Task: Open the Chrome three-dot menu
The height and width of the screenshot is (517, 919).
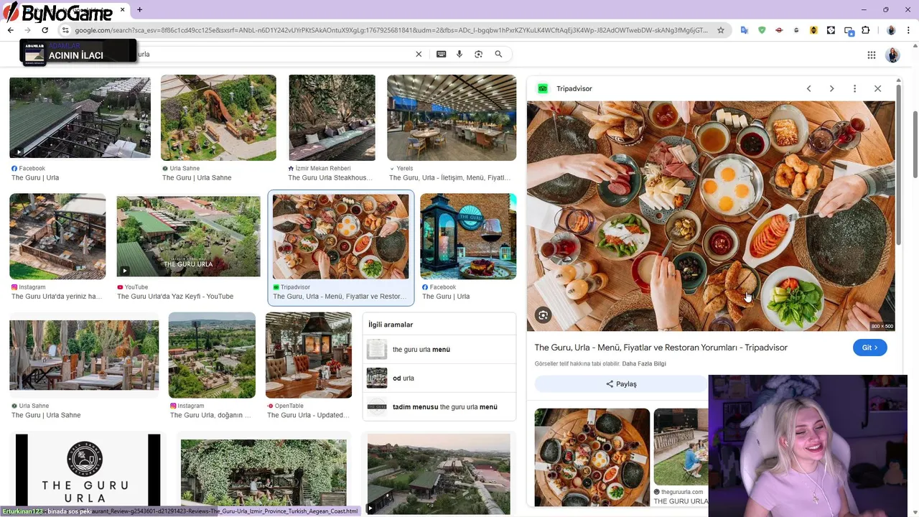Action: [908, 30]
